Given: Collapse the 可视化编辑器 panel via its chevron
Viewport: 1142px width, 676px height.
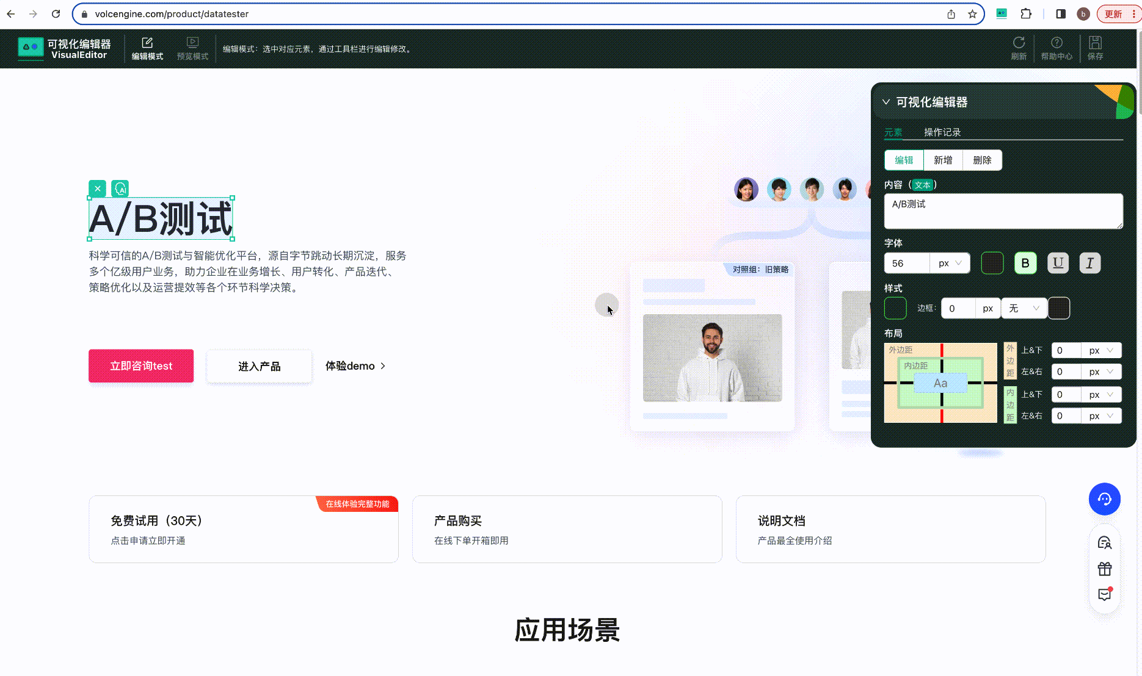Looking at the screenshot, I should tap(886, 102).
